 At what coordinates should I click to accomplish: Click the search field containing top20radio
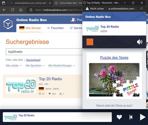[44, 52]
